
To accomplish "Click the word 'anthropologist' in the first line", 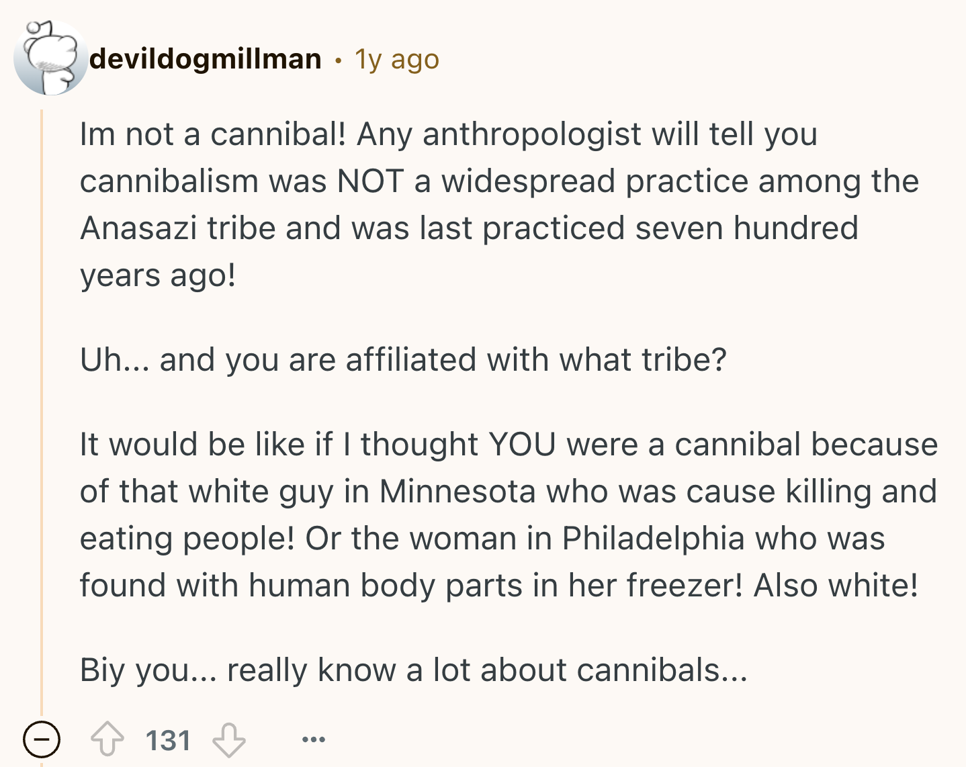I will pos(532,134).
